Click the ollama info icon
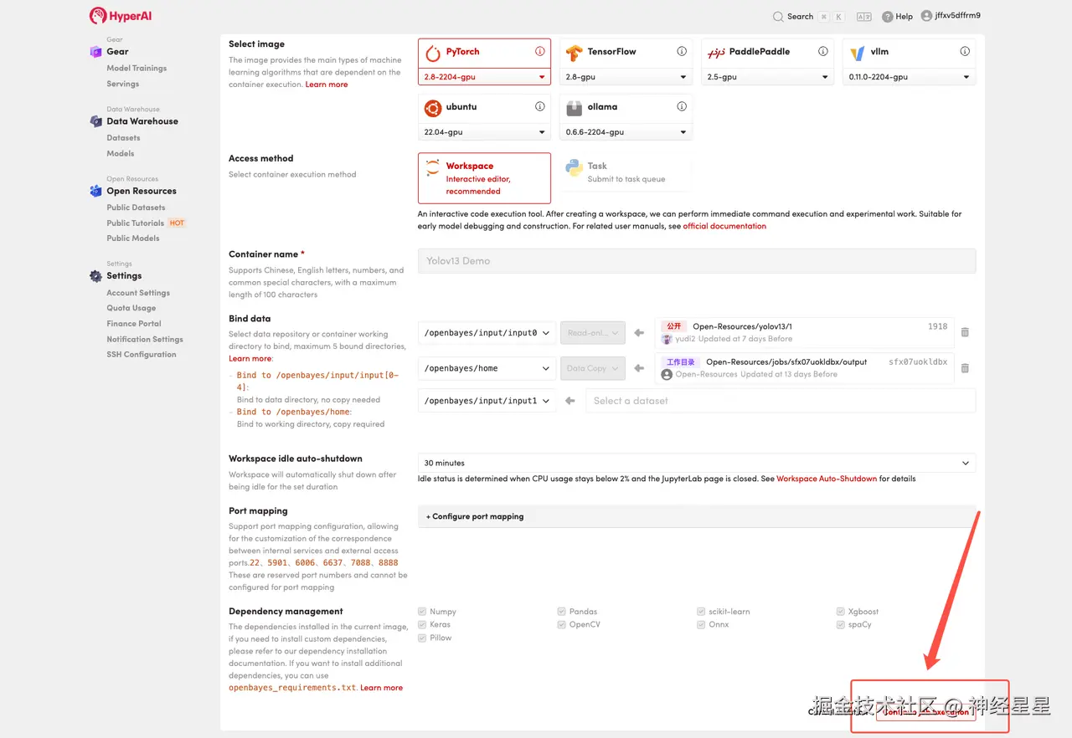1072x738 pixels. coord(682,106)
